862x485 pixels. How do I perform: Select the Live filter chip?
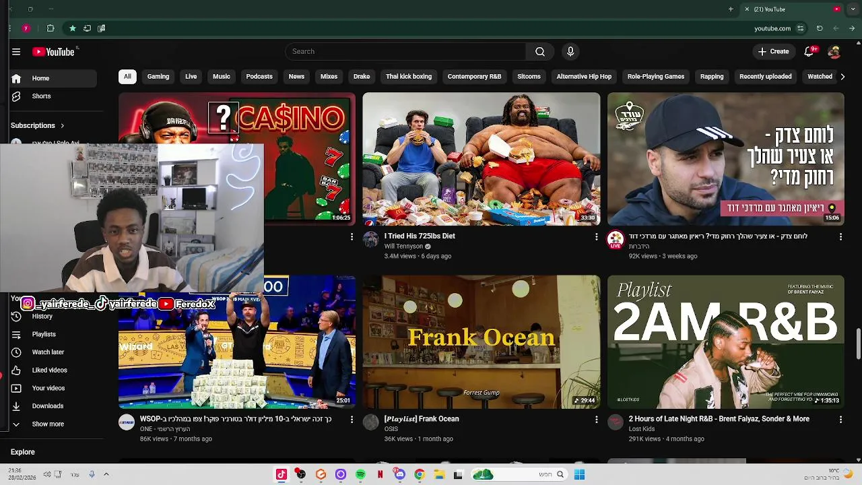coord(191,76)
